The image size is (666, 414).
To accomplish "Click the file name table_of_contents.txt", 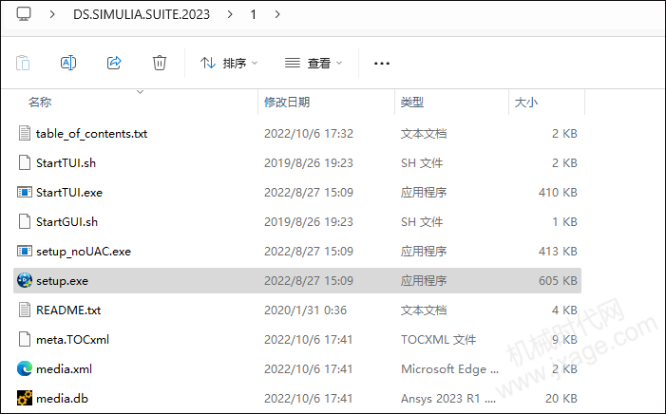I will 92,134.
